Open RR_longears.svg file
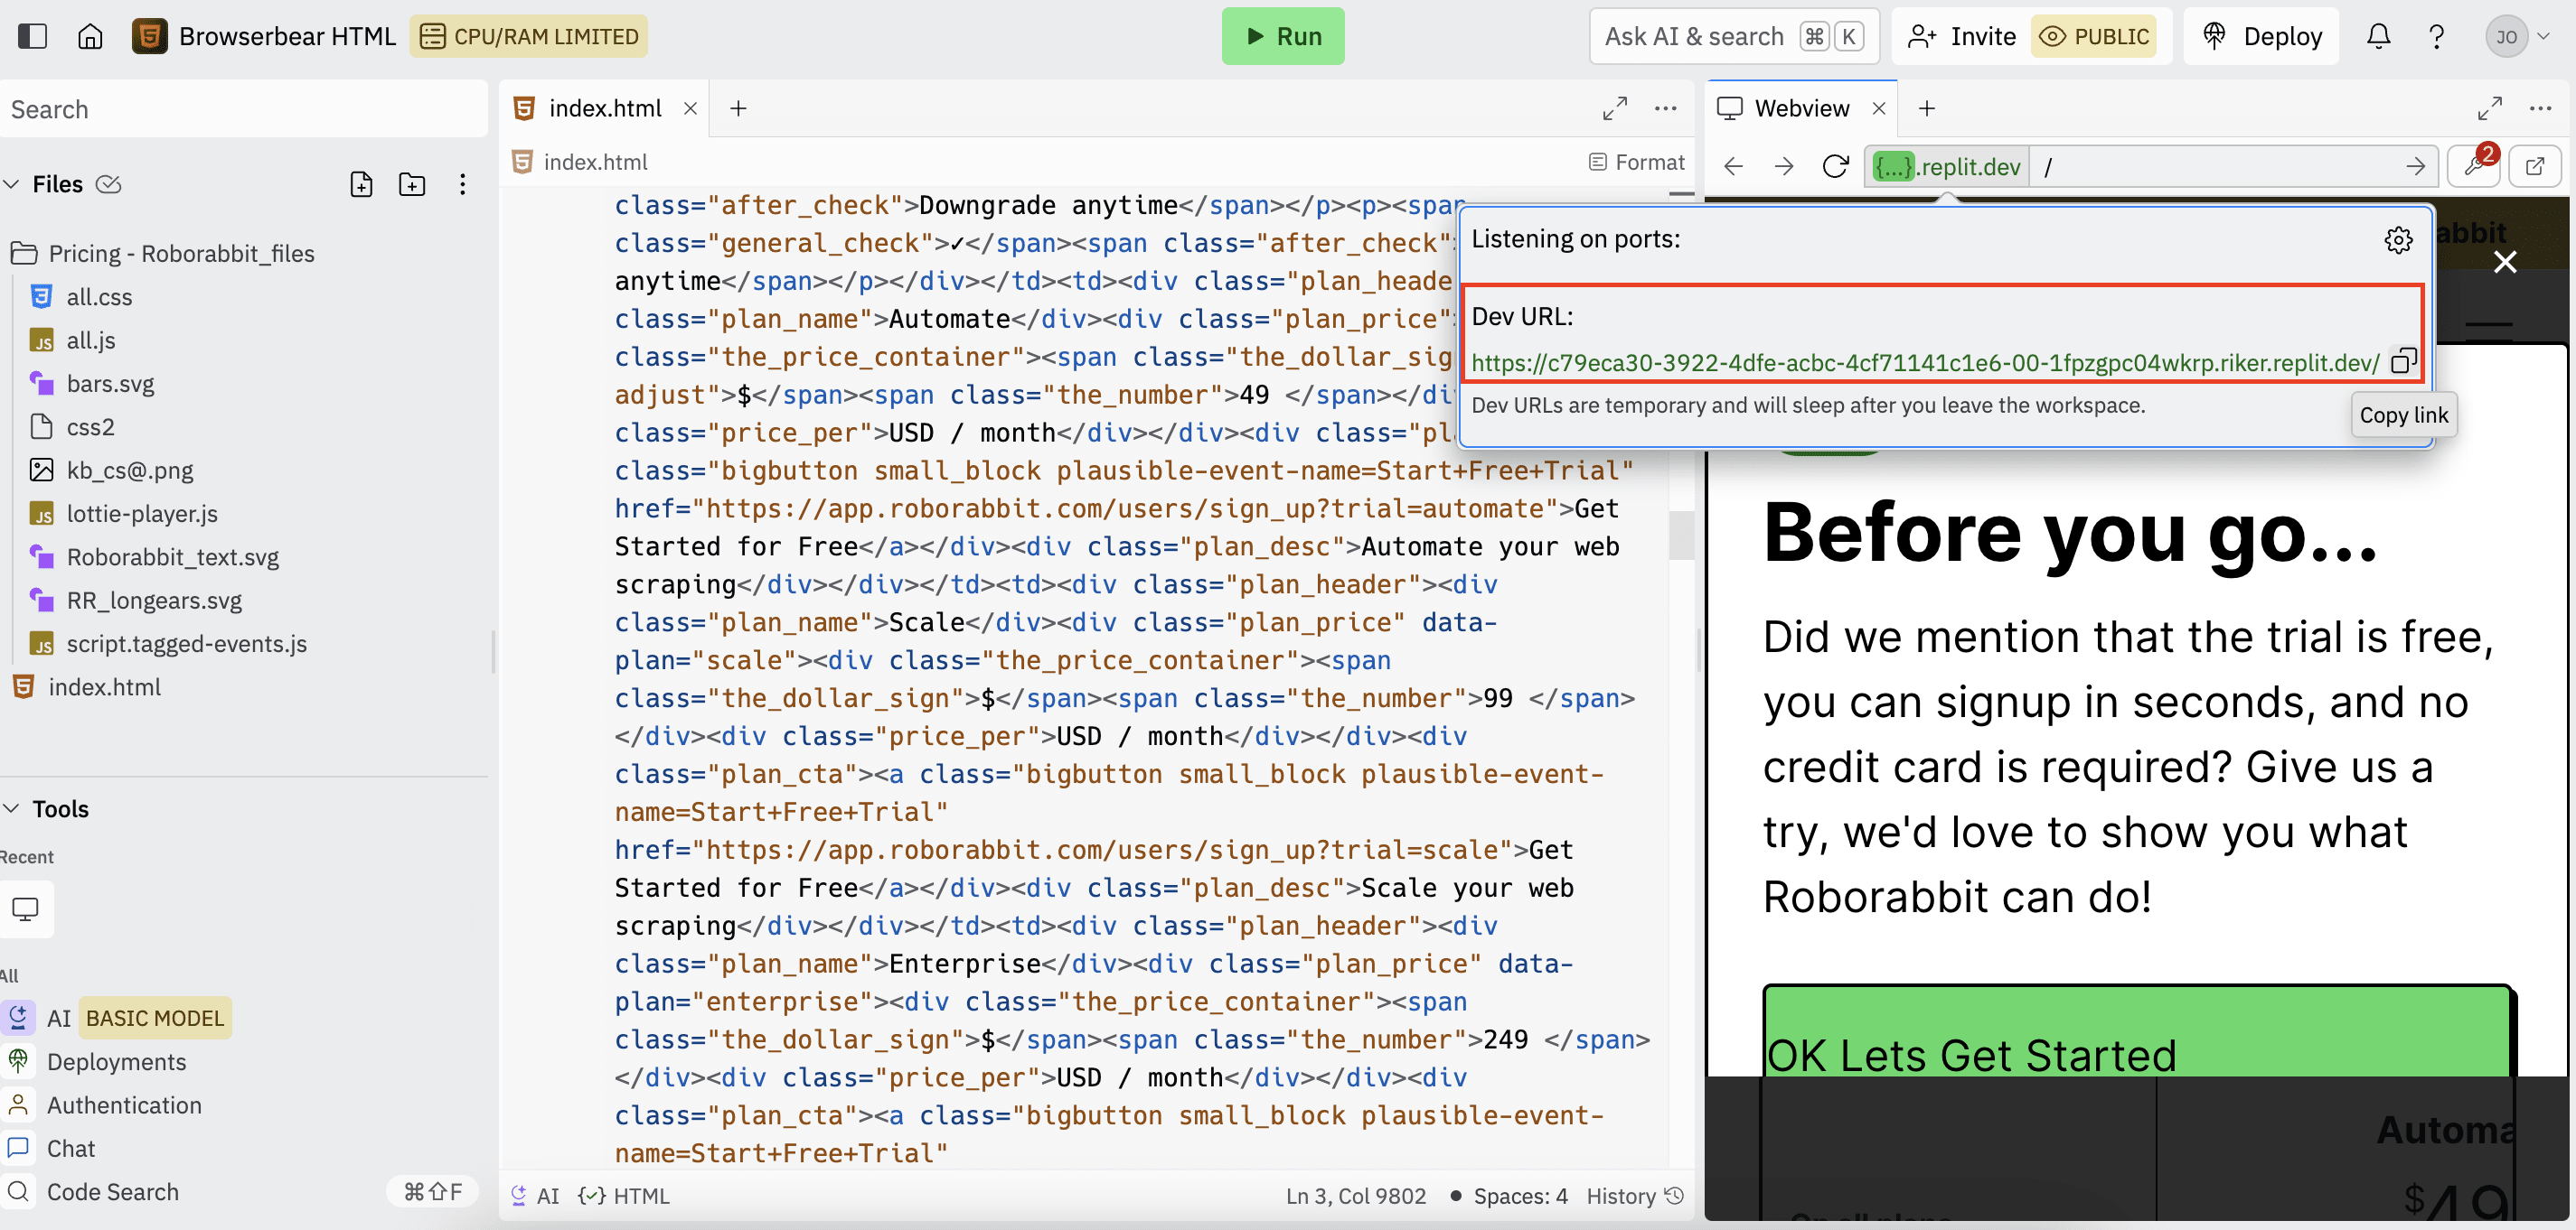Image resolution: width=2576 pixels, height=1230 pixels. point(154,601)
